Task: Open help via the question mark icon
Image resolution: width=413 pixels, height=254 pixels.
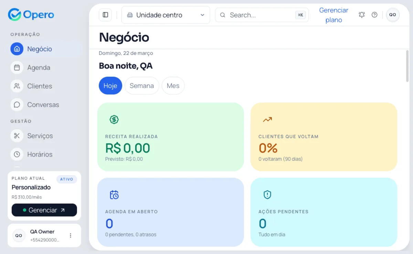Action: click(375, 15)
